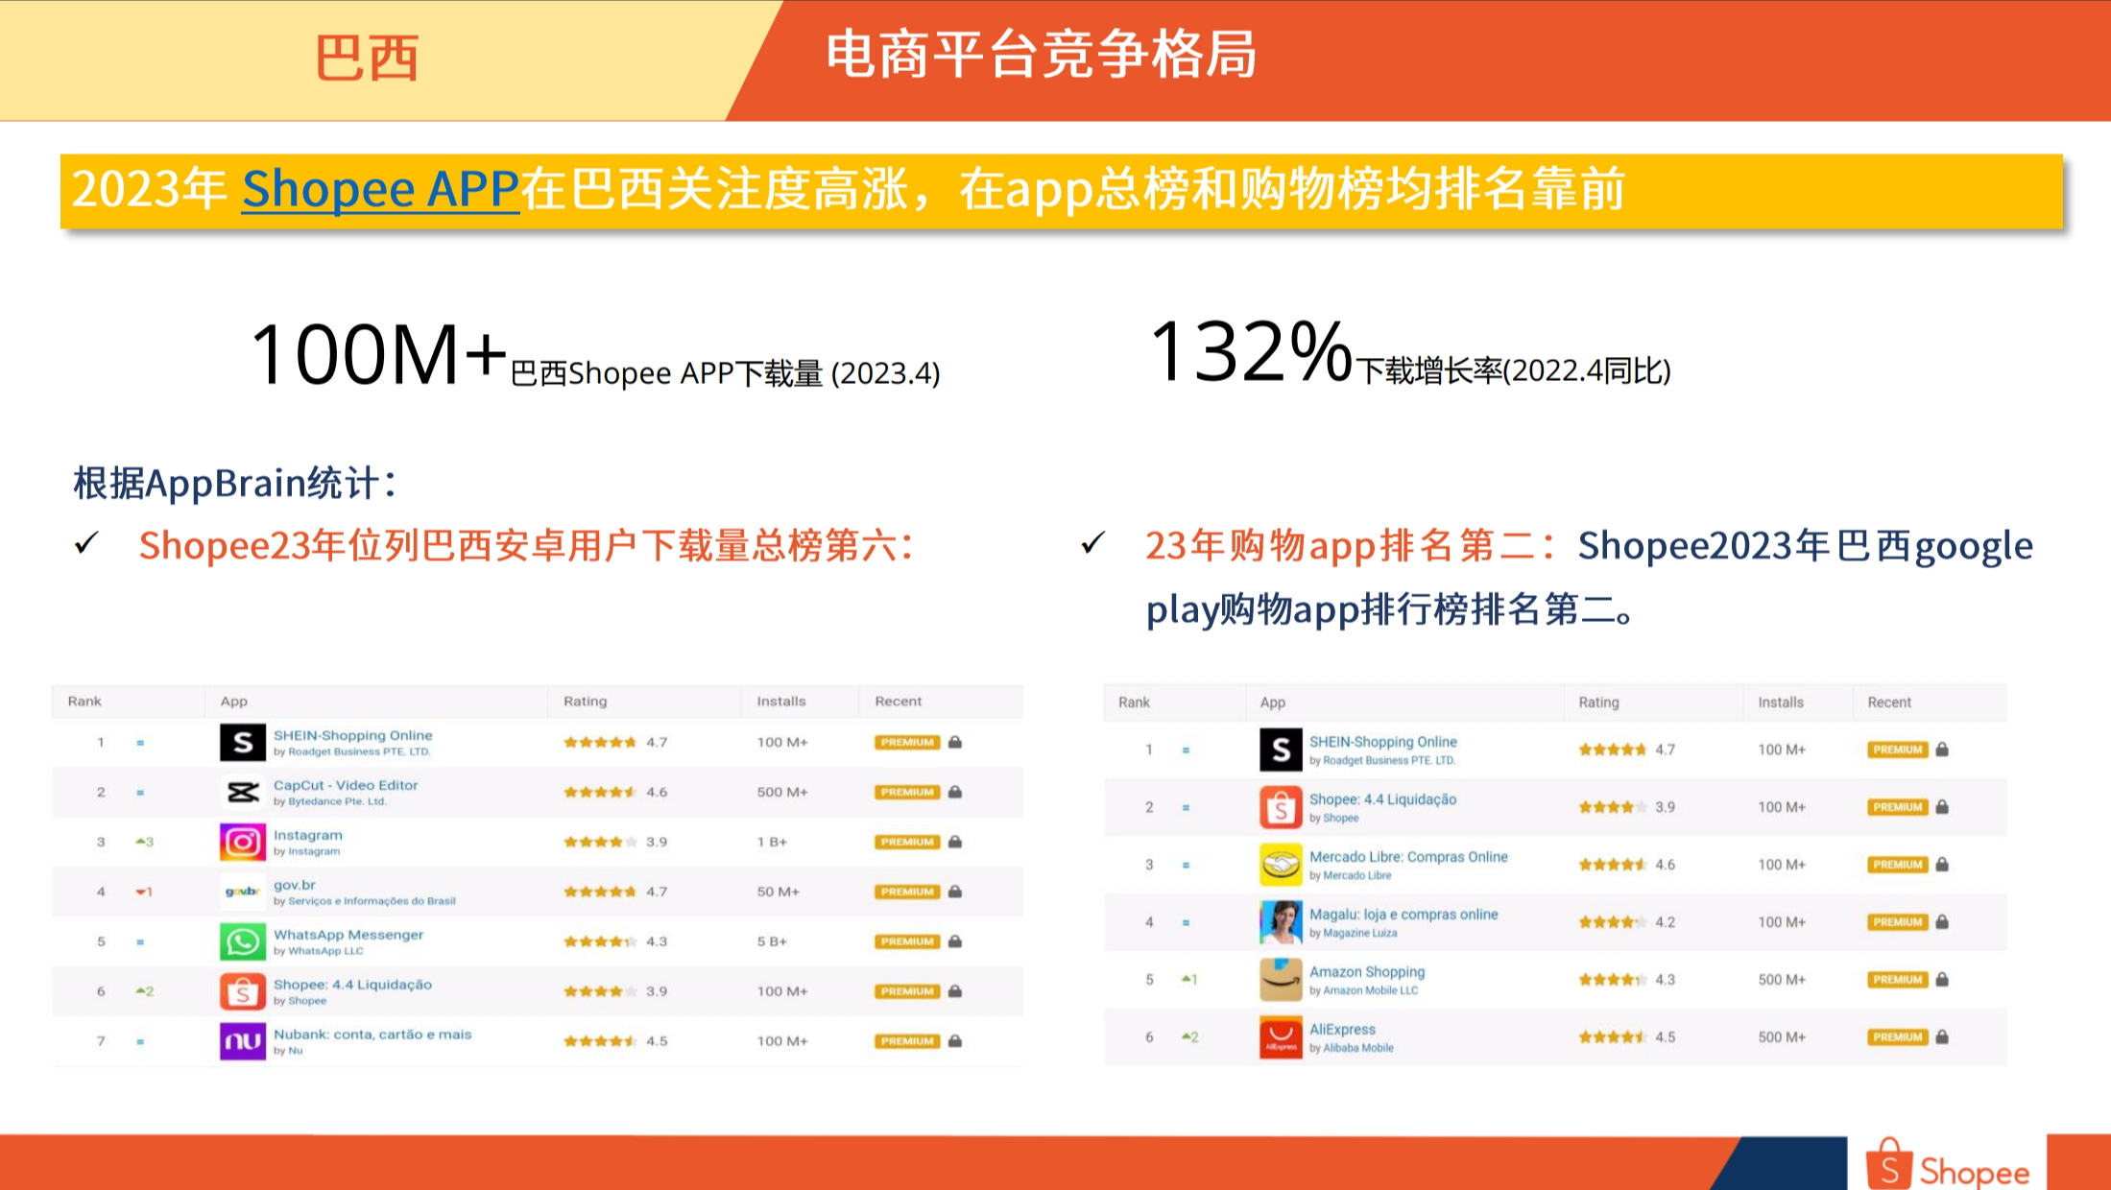Click Rating column header in left table
The height and width of the screenshot is (1190, 2111).
(586, 702)
